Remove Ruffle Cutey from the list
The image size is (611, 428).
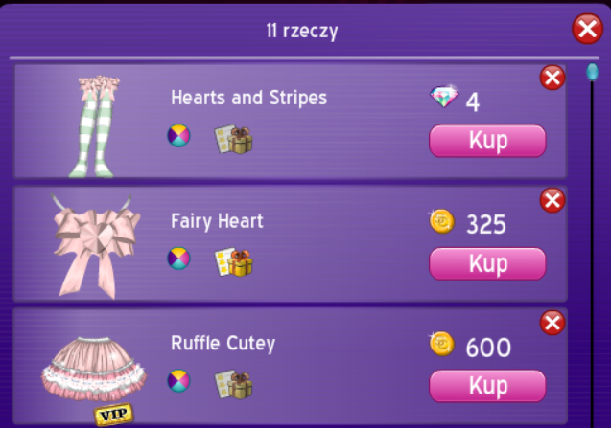pyautogui.click(x=552, y=323)
